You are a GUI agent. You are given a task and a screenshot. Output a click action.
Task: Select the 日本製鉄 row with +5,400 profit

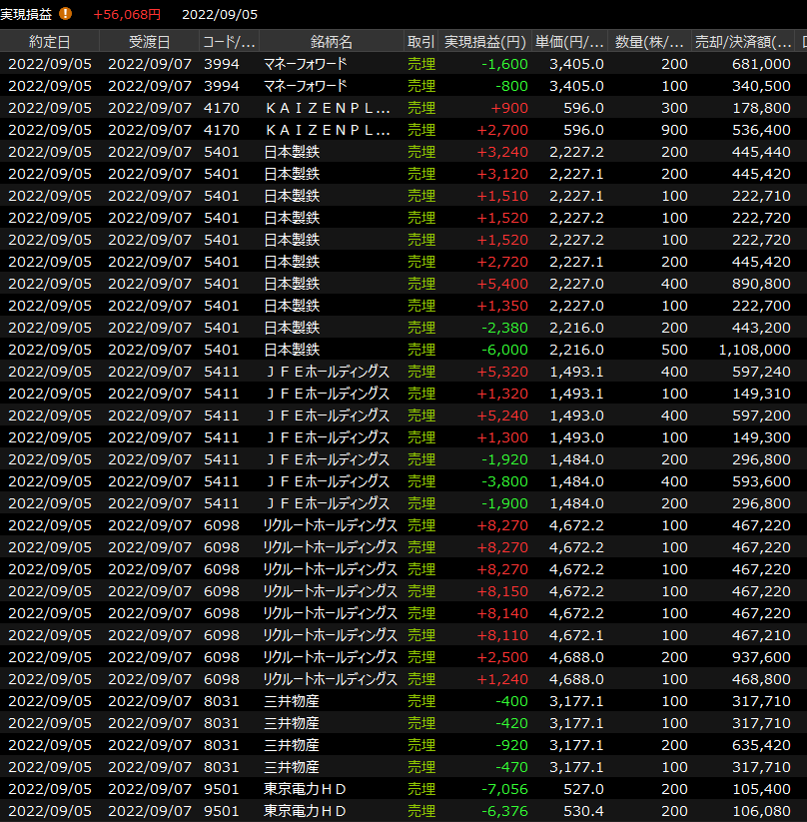[x=400, y=284]
